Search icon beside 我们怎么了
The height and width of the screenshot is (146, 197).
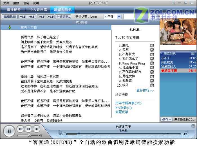tap(152, 59)
